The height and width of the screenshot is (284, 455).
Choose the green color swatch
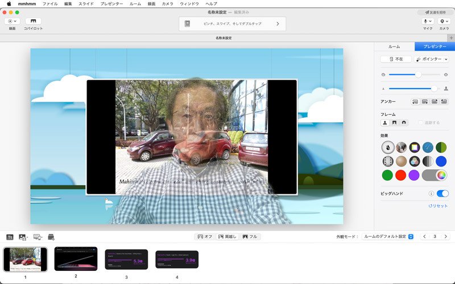(x=387, y=175)
